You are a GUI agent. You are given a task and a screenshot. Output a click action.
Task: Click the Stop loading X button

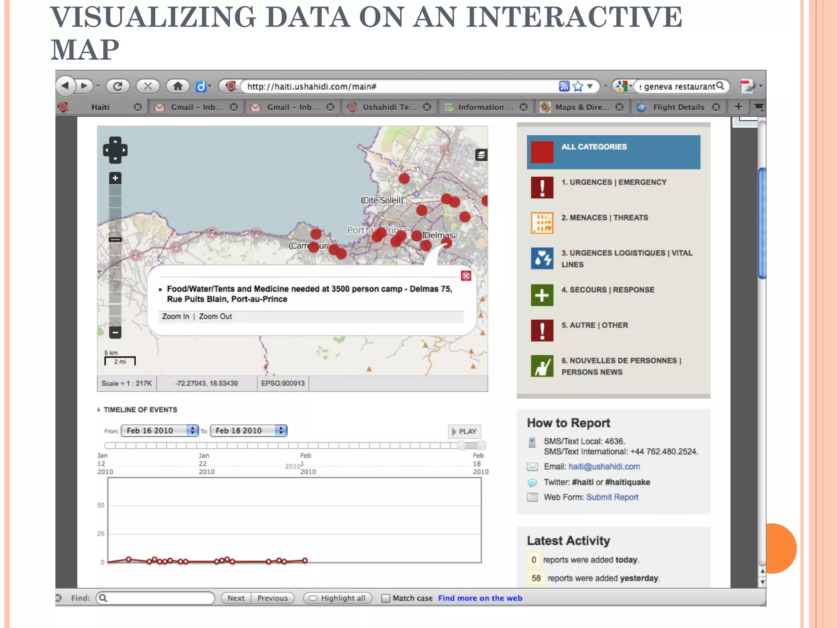point(148,86)
